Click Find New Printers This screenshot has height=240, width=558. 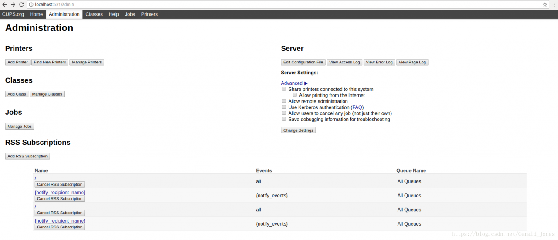[x=50, y=62]
